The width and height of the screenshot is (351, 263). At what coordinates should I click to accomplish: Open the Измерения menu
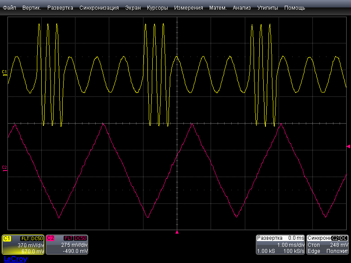188,8
